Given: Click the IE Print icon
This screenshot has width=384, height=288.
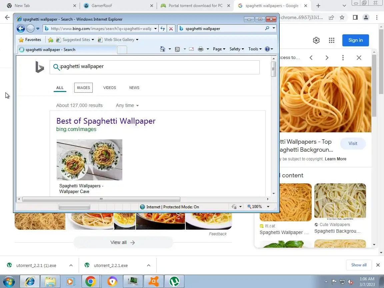Looking at the screenshot, I should tap(201, 49).
